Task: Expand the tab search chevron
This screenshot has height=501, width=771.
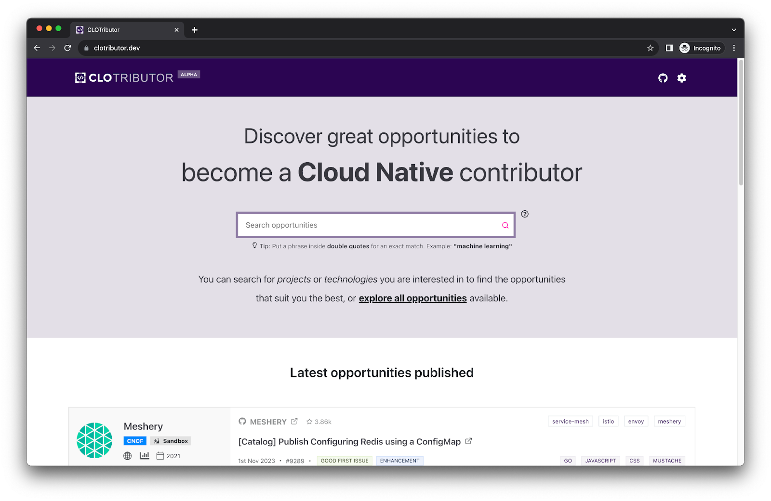Action: [733, 30]
